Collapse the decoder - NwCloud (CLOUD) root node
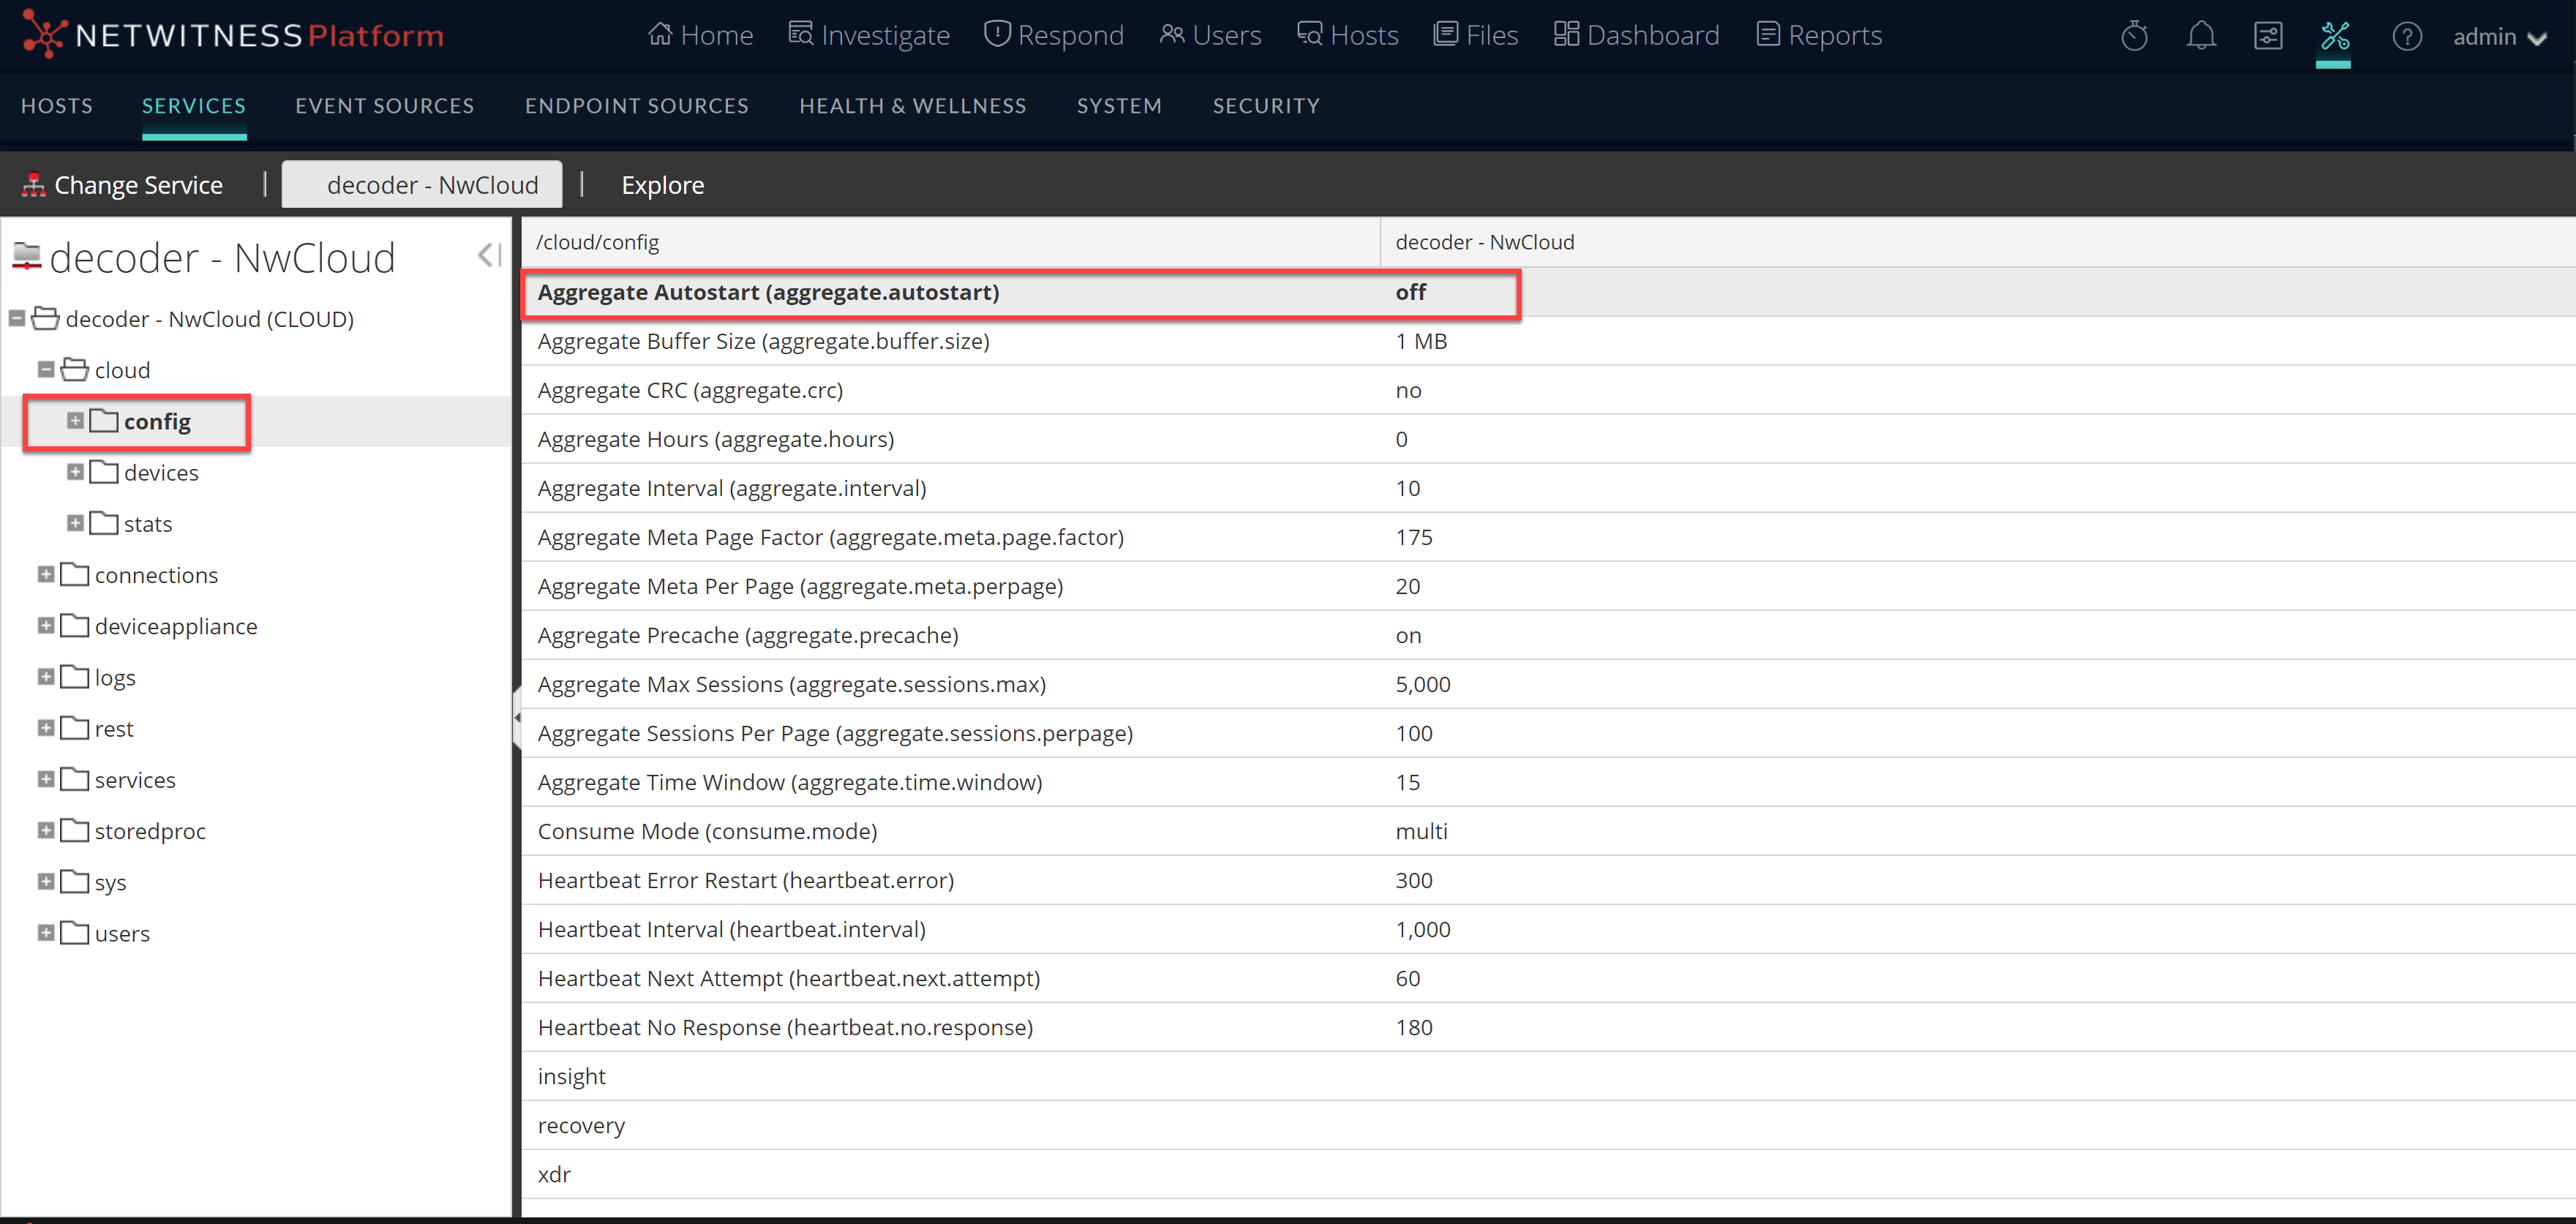This screenshot has height=1224, width=2576. pyautogui.click(x=17, y=319)
